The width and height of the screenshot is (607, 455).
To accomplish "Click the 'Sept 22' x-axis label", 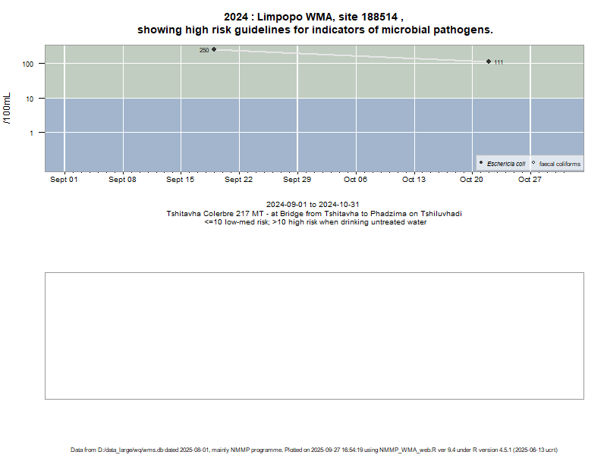I will click(x=238, y=180).
